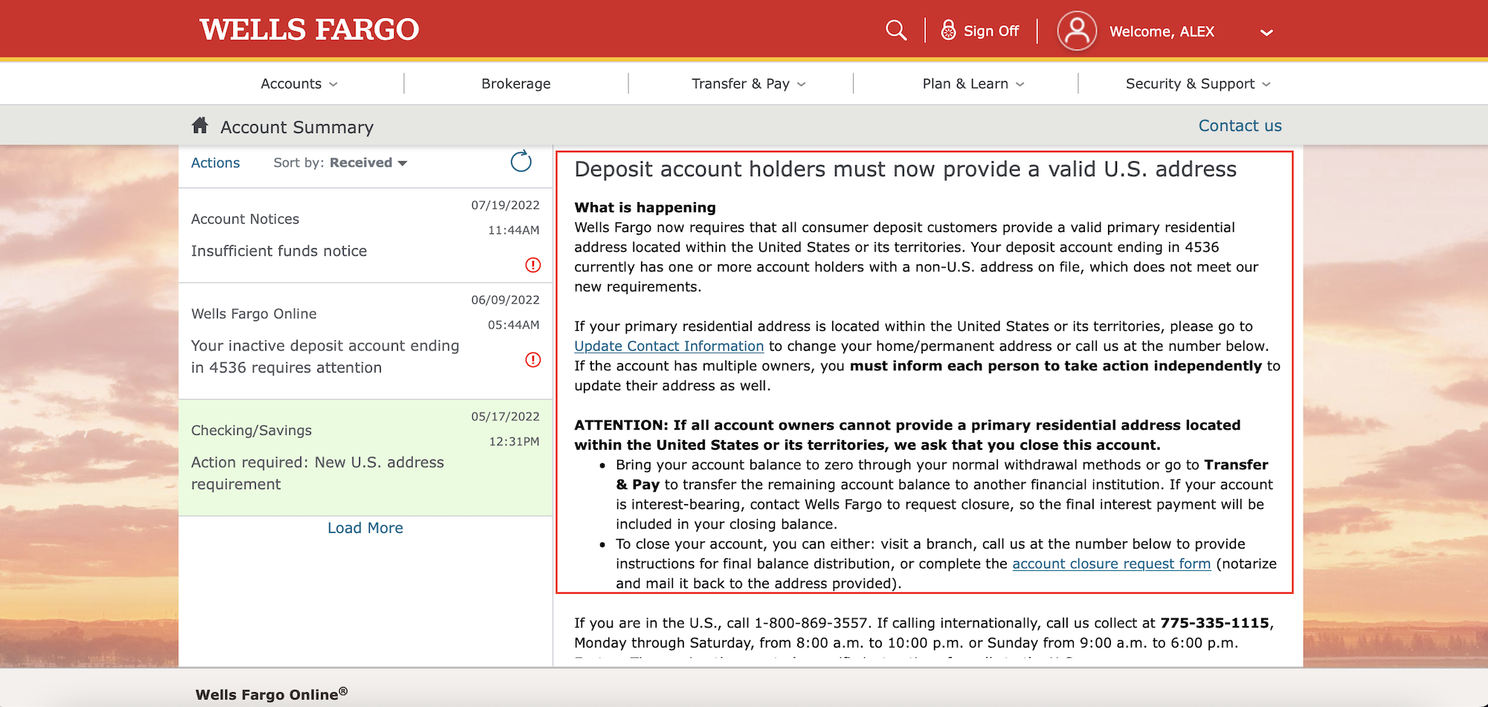Viewport: 1488px width, 707px height.
Task: Click the 07/19/2022 date on Account Notices
Action: pos(505,205)
